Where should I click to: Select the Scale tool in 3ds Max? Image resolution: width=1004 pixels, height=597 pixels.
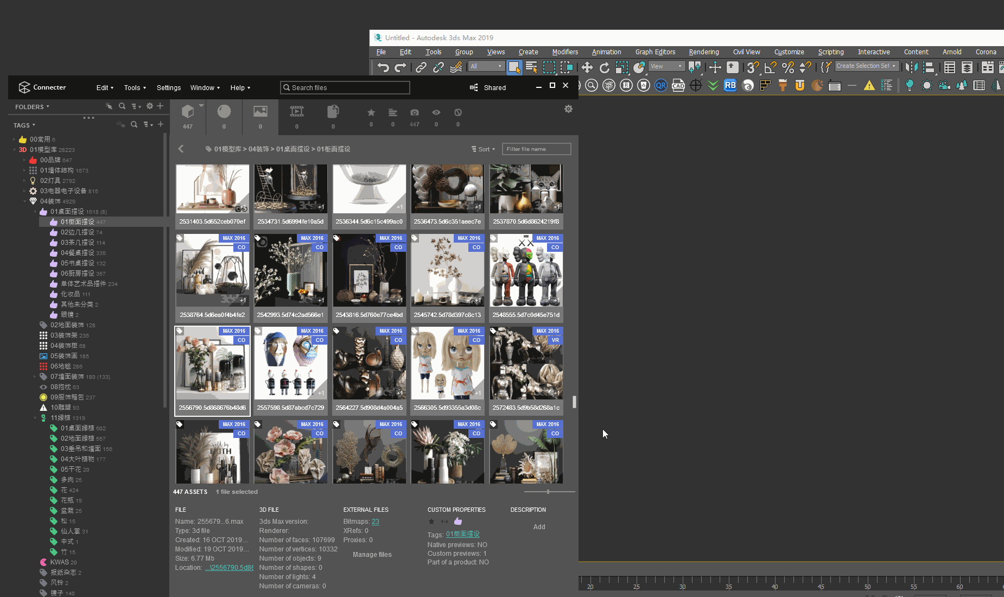pos(621,67)
